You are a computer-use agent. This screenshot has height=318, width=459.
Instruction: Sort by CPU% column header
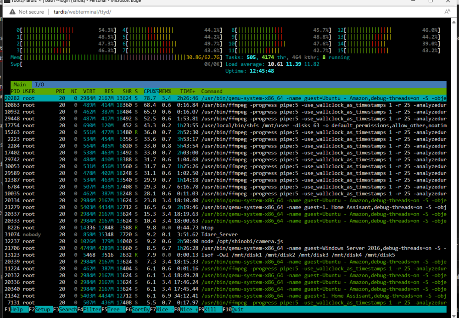(151, 91)
